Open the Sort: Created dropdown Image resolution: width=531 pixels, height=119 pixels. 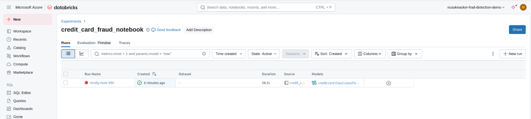tap(332, 54)
